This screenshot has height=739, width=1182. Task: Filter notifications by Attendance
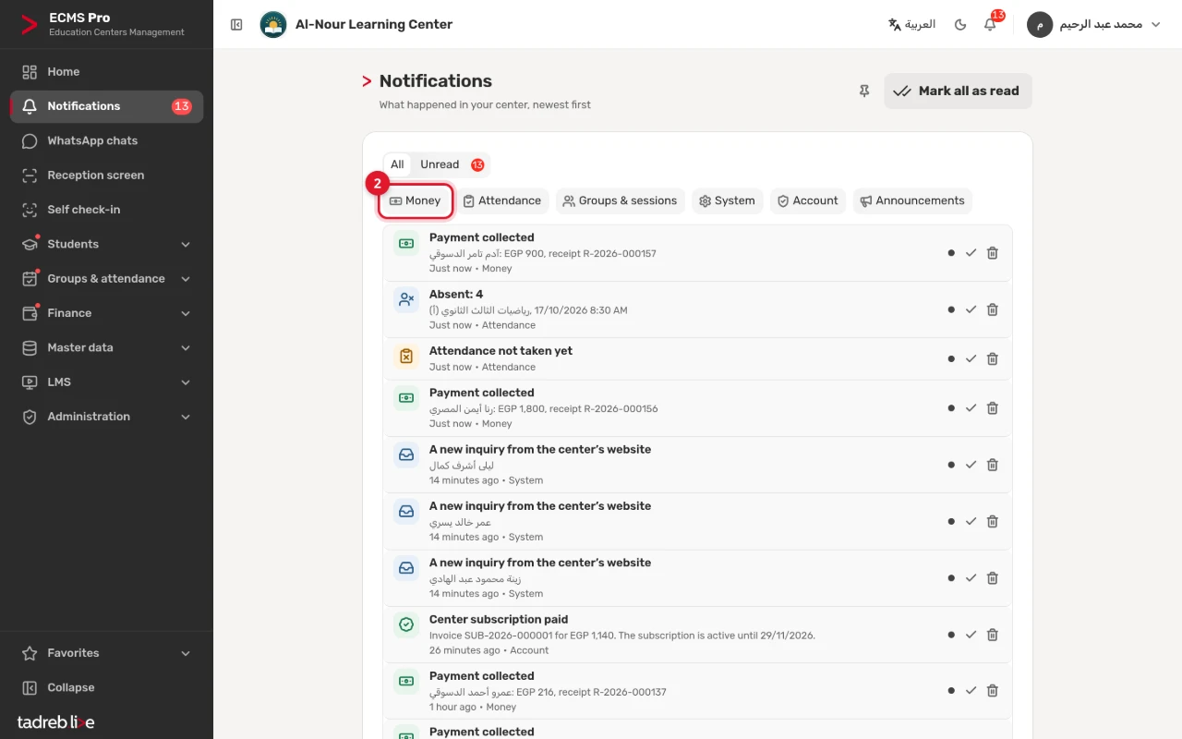tap(502, 201)
